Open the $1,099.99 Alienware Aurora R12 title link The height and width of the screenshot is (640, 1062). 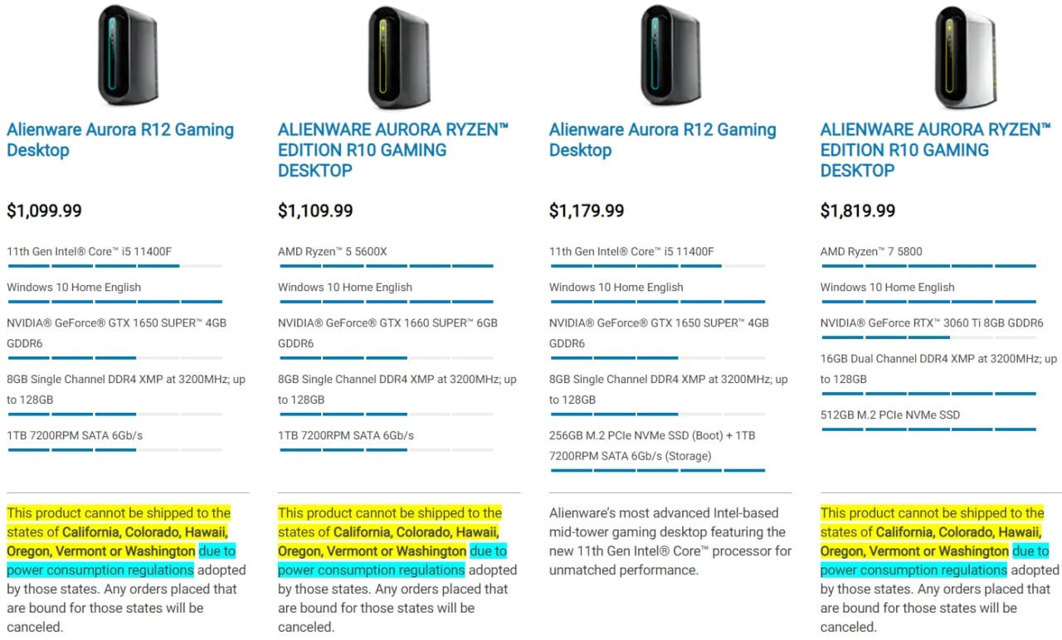(120, 140)
